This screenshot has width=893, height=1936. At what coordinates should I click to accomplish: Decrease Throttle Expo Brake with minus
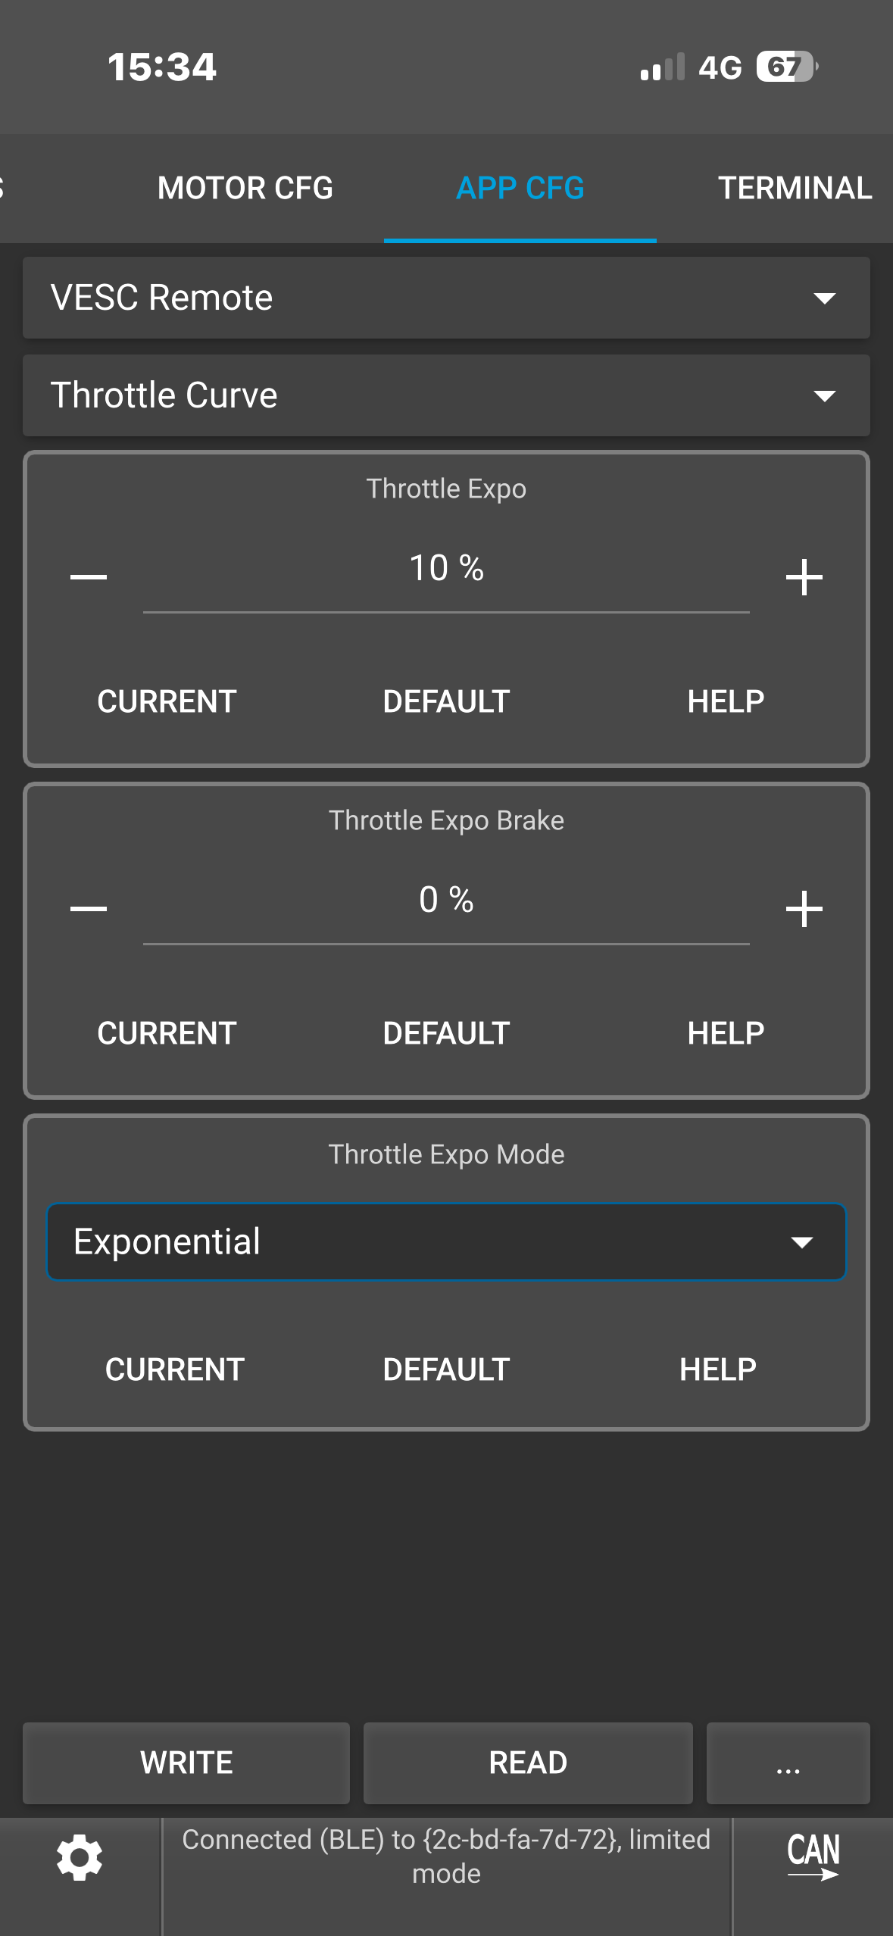coord(89,908)
